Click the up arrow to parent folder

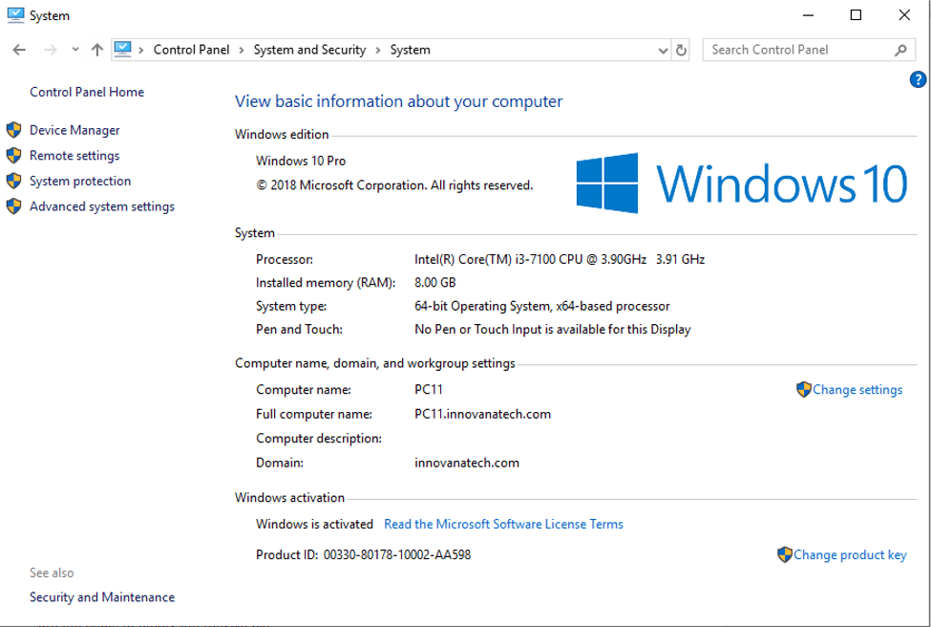pyautogui.click(x=96, y=49)
